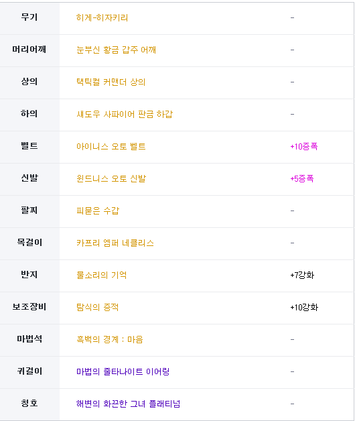Click the +10강화 sub-equipment reinforcement value
The image size is (355, 421).
coord(304,308)
